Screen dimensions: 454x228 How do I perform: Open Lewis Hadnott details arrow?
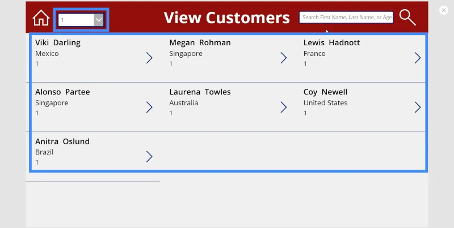[x=418, y=58]
